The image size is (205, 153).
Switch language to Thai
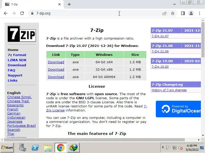pos(11,134)
